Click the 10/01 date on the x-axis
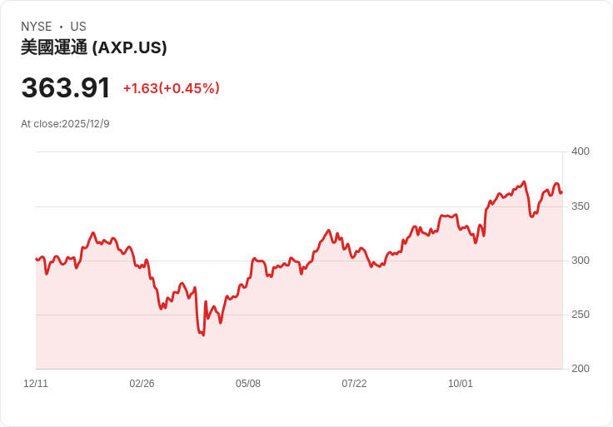This screenshot has height=427, width=613. pyautogui.click(x=461, y=384)
